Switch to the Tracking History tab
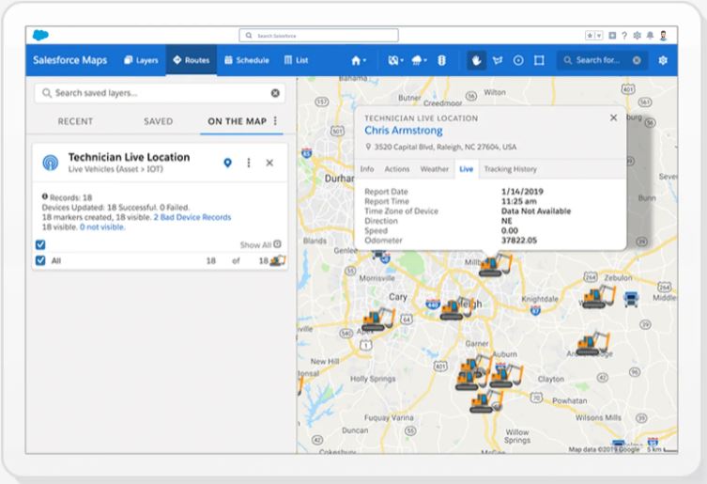The image size is (707, 484). tap(510, 169)
